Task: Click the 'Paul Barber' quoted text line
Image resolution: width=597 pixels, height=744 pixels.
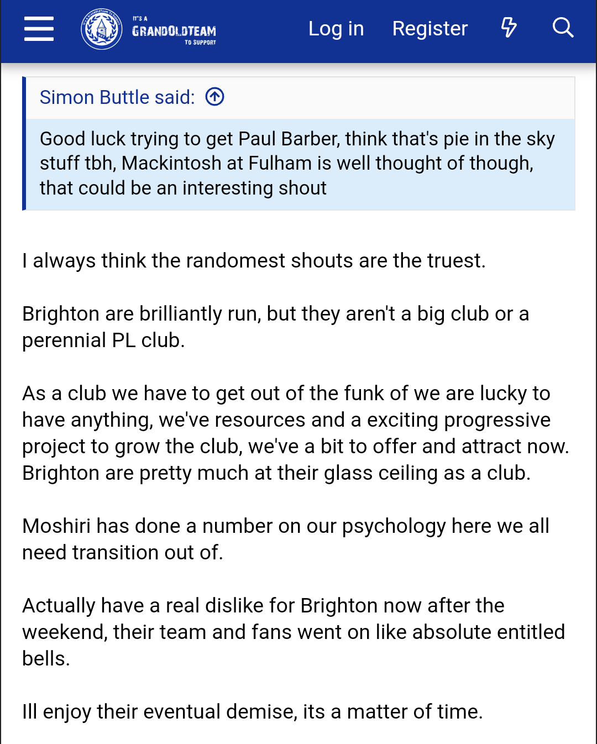Action: (297, 139)
